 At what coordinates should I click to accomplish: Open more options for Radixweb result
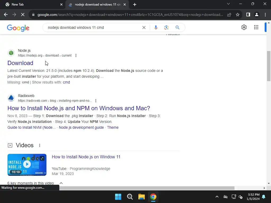coord(96,101)
